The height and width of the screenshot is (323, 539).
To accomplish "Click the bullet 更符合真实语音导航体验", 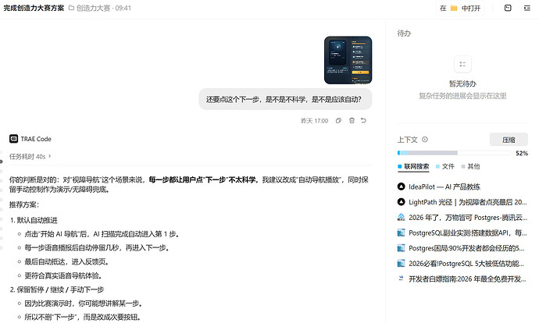I will [x=63, y=275].
